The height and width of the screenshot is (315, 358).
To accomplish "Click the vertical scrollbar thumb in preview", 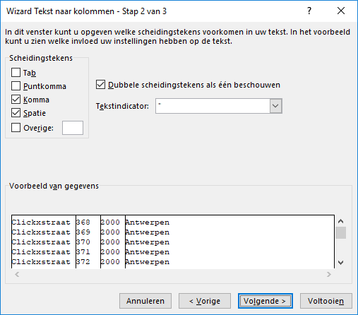I will [340, 233].
